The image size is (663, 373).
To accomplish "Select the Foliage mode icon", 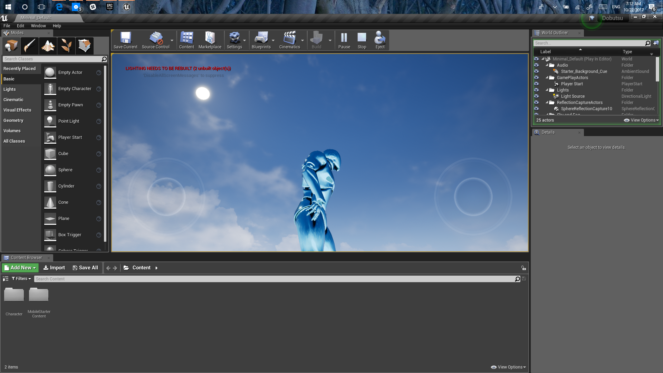I will [66, 46].
